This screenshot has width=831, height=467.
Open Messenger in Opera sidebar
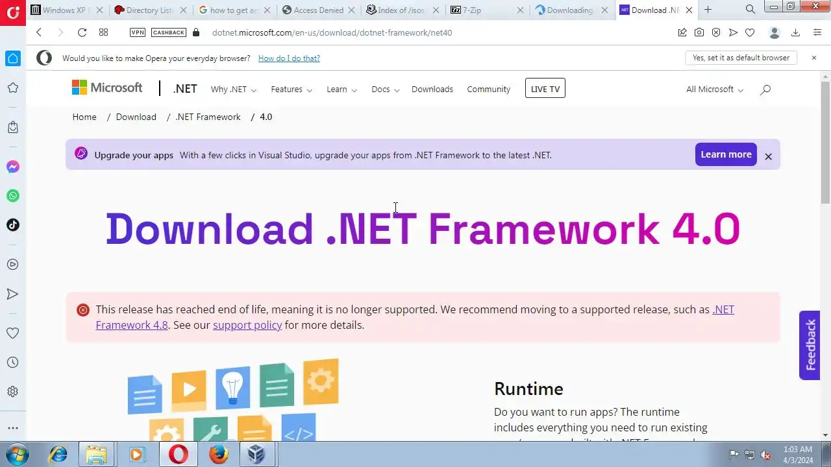[x=12, y=167]
